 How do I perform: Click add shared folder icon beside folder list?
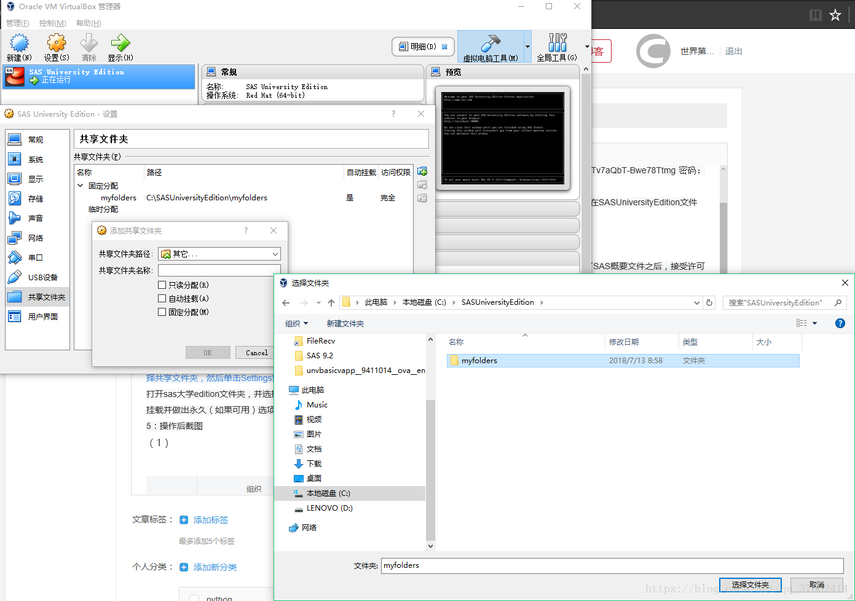click(422, 171)
